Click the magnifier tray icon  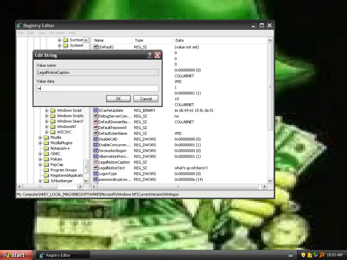[322, 255]
